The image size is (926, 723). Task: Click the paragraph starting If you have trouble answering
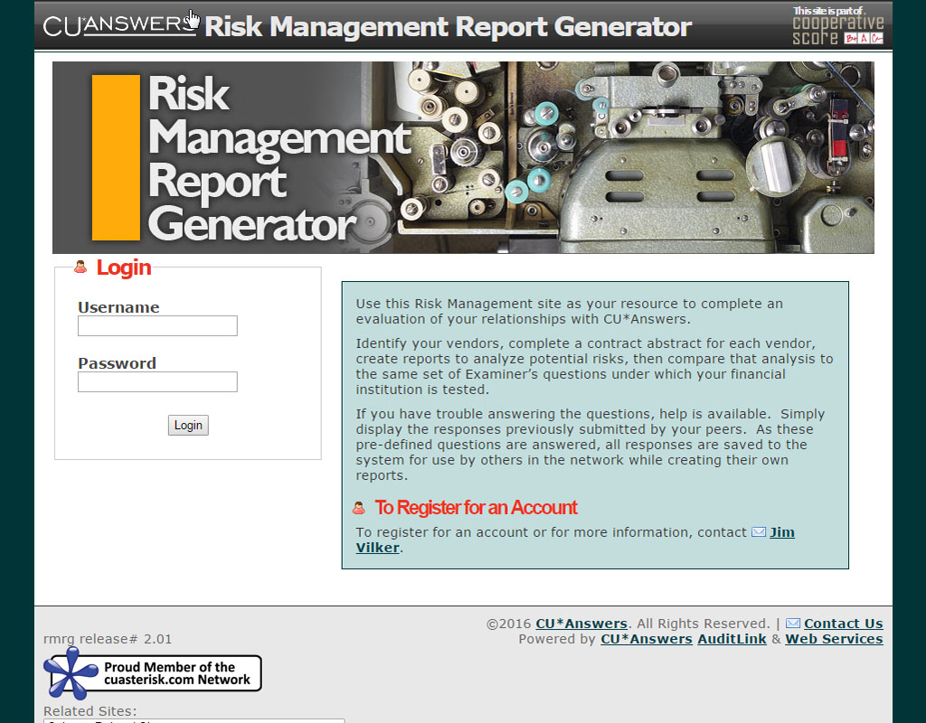590,445
